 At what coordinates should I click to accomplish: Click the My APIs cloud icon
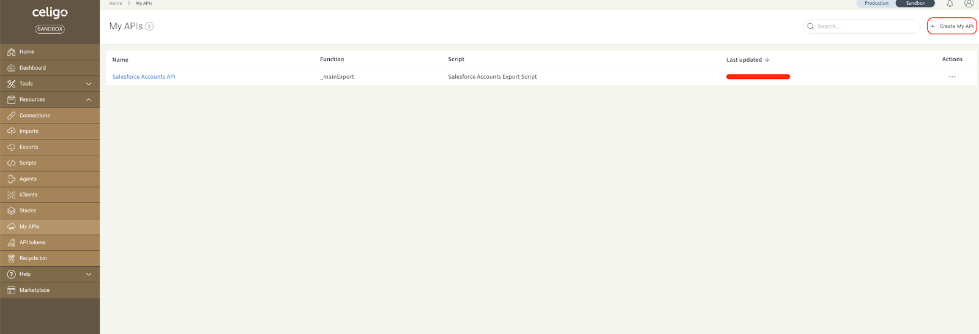point(11,227)
